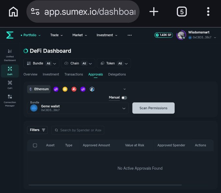Image resolution: width=221 pixels, height=193 pixels.
Task: Click the No Active Approvals Found text
Action: point(140,168)
